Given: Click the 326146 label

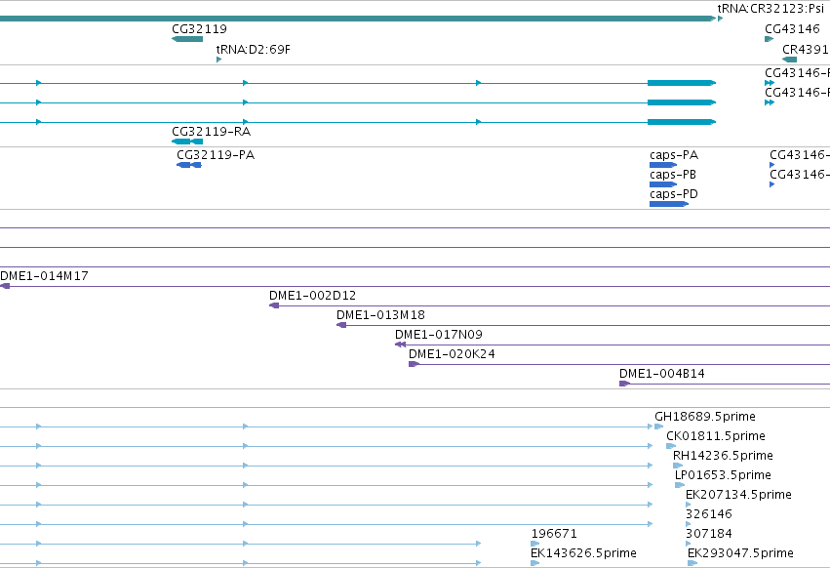Looking at the screenshot, I should (x=709, y=514).
